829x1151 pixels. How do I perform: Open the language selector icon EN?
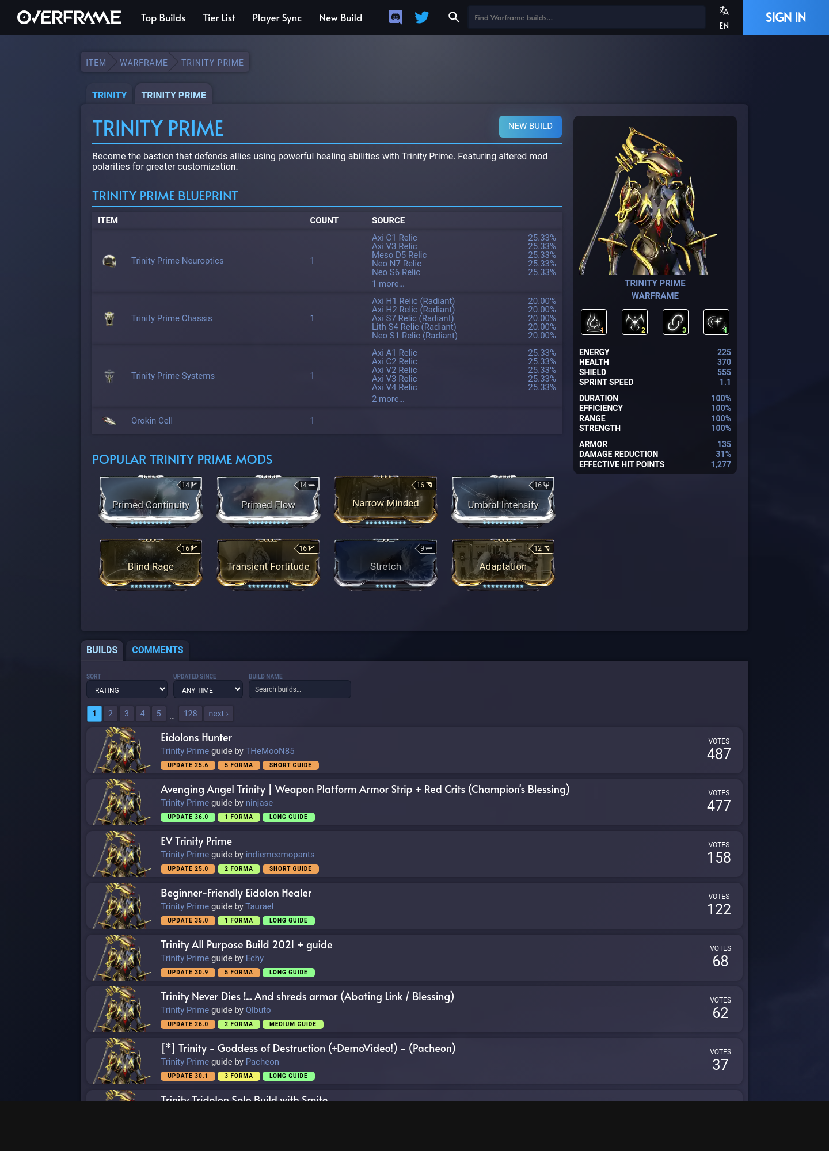point(724,17)
